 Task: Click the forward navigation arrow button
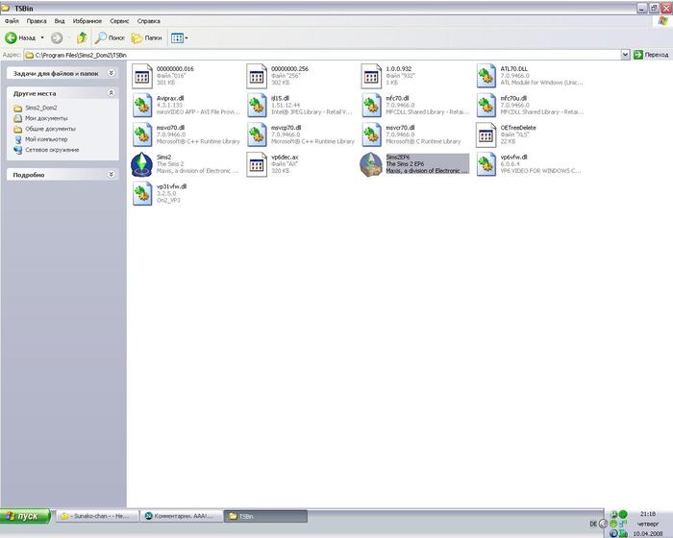pos(57,37)
